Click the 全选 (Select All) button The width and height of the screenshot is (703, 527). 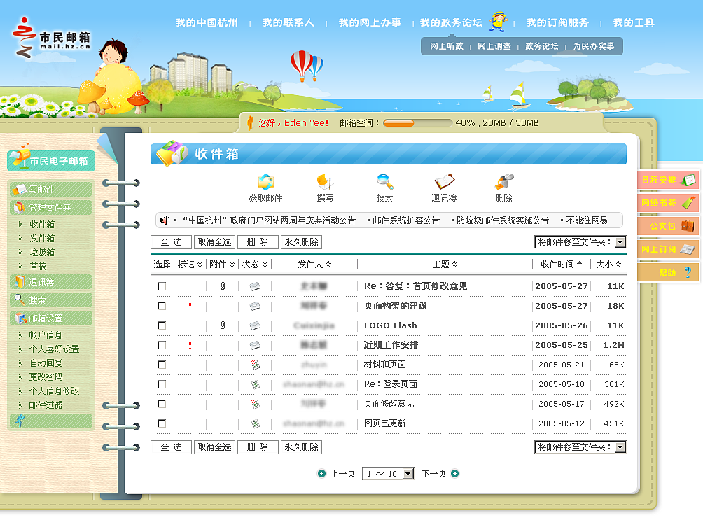point(170,241)
